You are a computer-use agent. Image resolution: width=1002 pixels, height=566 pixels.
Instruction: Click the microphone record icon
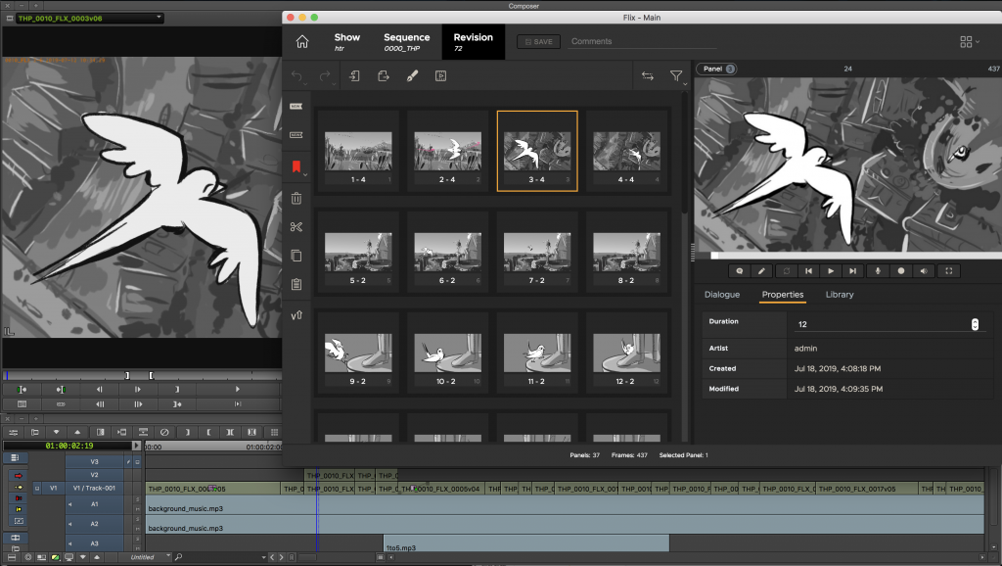(879, 270)
